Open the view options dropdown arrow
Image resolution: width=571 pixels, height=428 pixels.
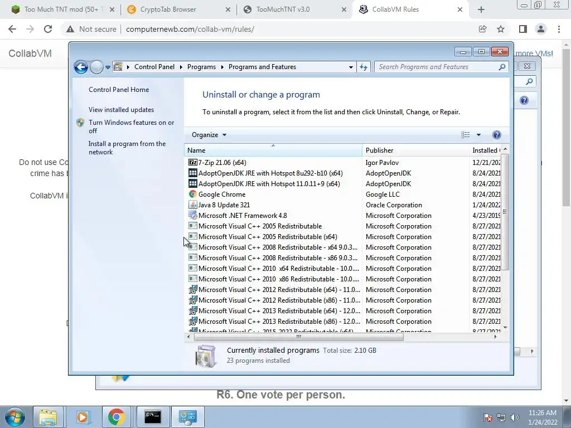478,135
